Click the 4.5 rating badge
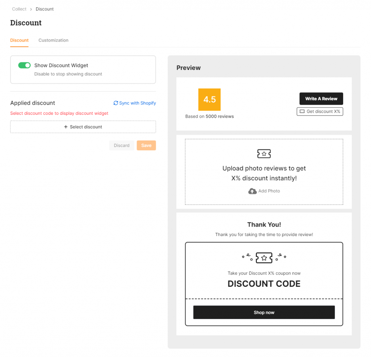Viewport: 371px width, 357px height. [x=209, y=100]
